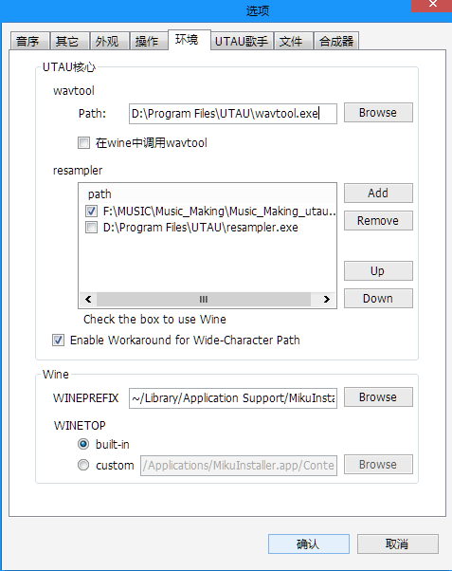Check the D:\Program Files resampler.exe checkbox
Image resolution: width=452 pixels, height=571 pixels.
click(x=91, y=228)
